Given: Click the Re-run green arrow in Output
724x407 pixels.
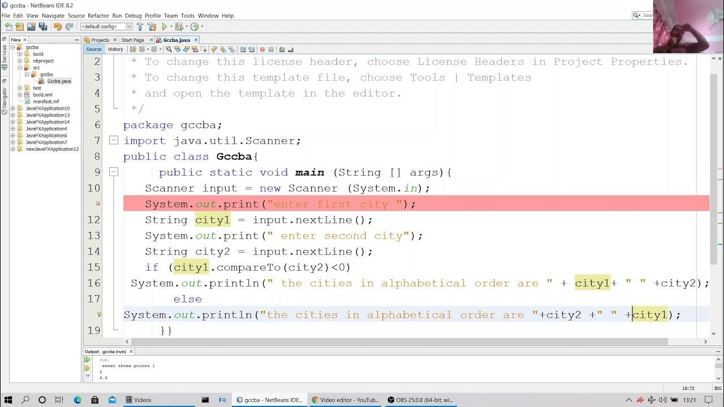Looking at the screenshot, I should [87, 360].
